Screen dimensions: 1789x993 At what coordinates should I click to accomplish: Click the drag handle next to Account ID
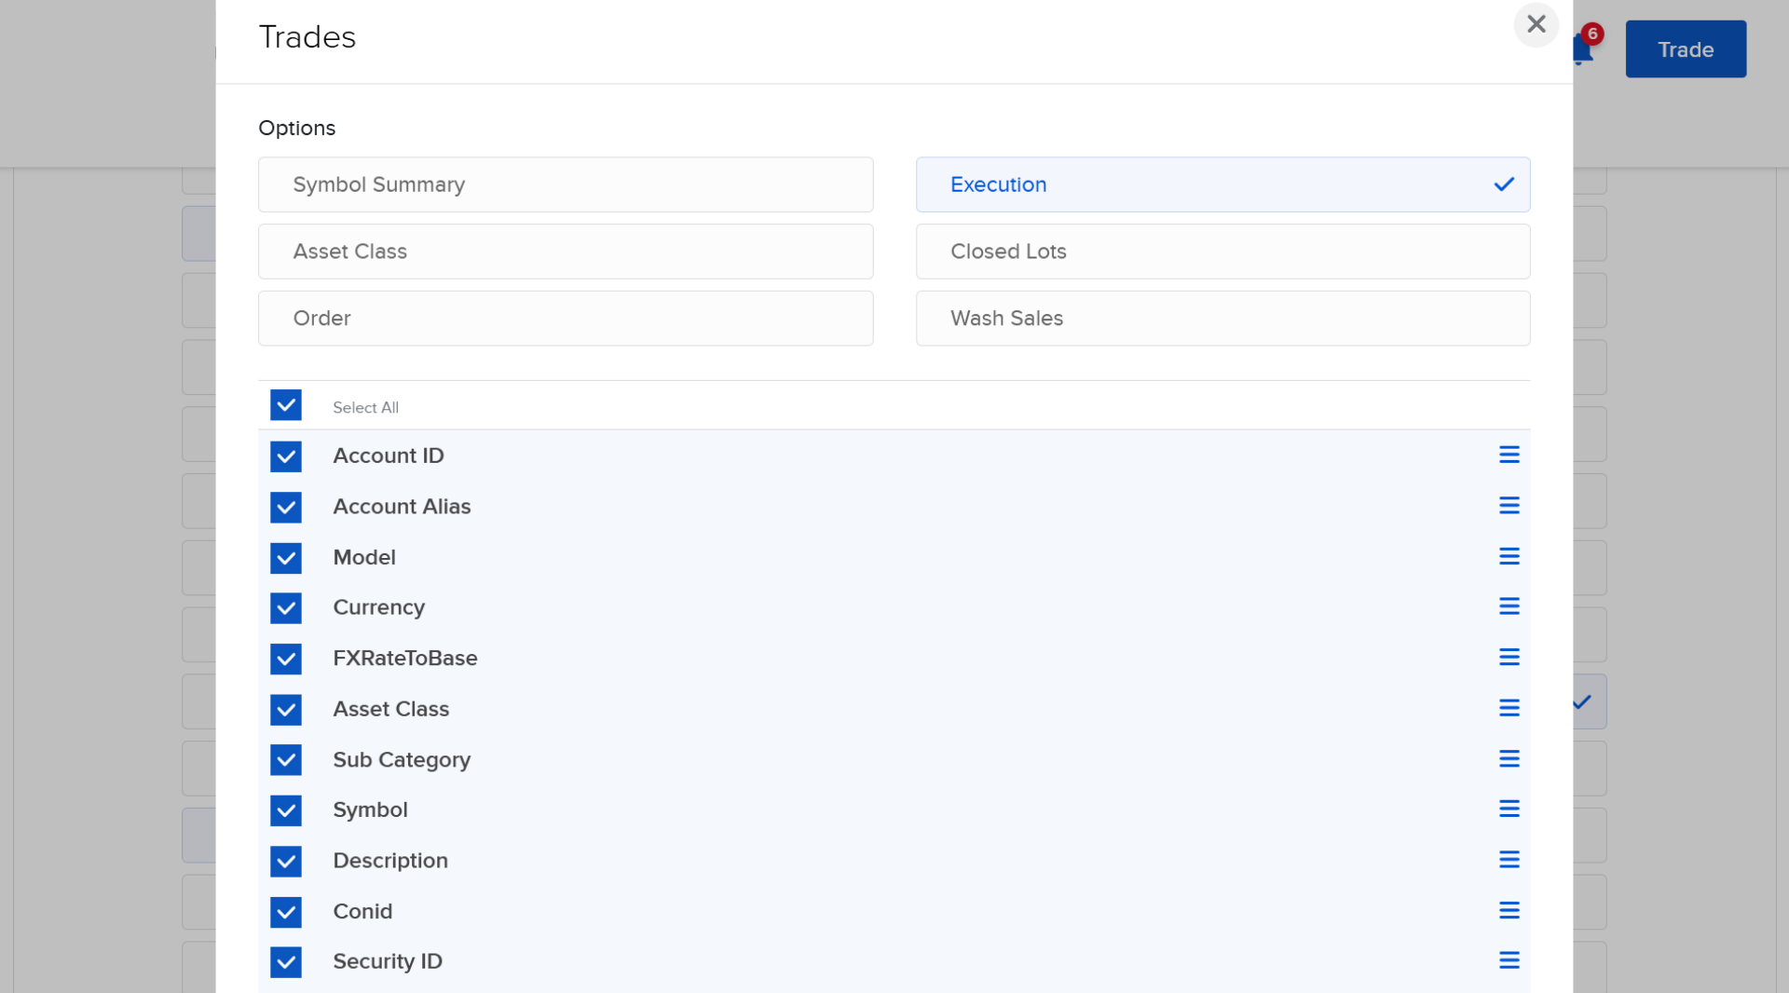[1509, 455]
